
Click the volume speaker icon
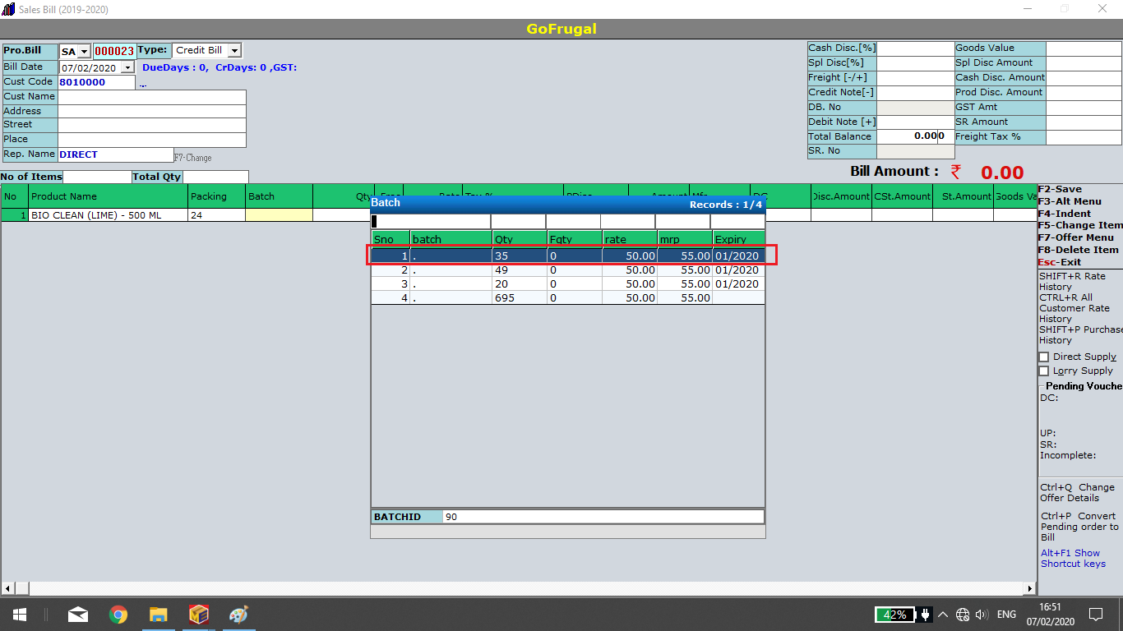[x=982, y=615]
